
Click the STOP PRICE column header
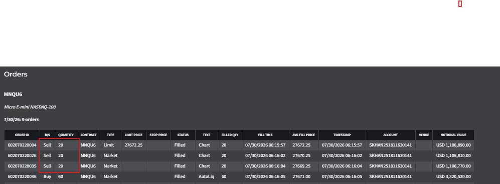coord(158,135)
